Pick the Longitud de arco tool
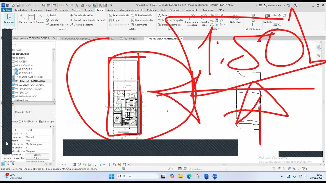This screenshot has height=183, width=326. (x=57, y=25)
